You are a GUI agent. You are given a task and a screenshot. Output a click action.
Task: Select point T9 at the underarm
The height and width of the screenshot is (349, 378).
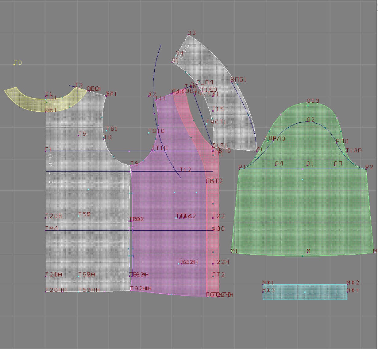[x=131, y=166]
